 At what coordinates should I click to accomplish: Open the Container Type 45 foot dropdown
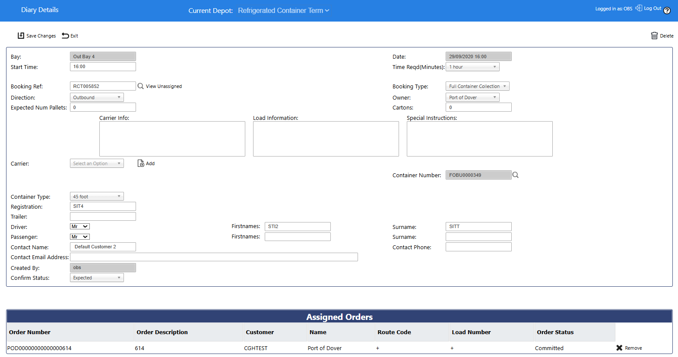click(x=97, y=197)
